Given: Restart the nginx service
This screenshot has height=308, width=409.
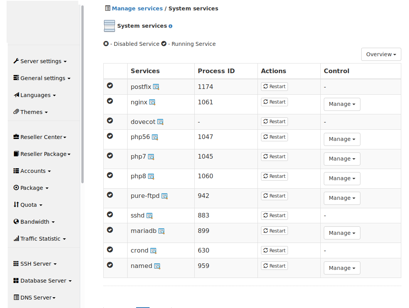Looking at the screenshot, I should click(x=274, y=102).
